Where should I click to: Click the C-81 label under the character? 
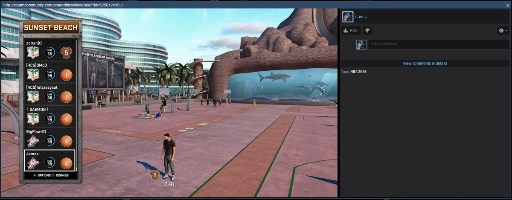click(x=169, y=185)
